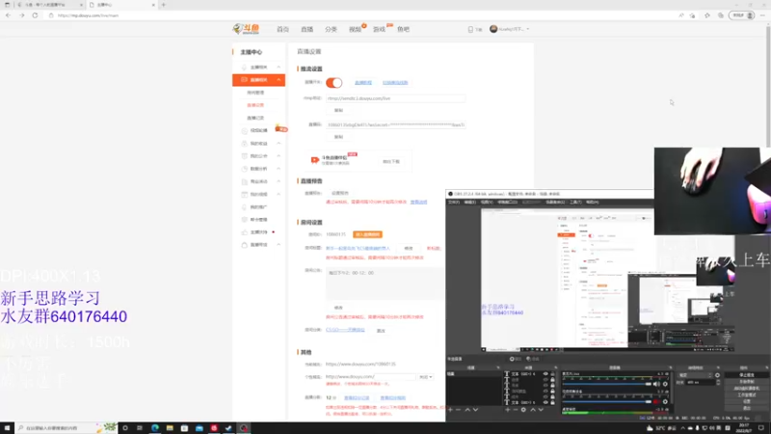This screenshot has height=434, width=771.
Task: Open a new browser tab with plus
Action: pyautogui.click(x=164, y=5)
